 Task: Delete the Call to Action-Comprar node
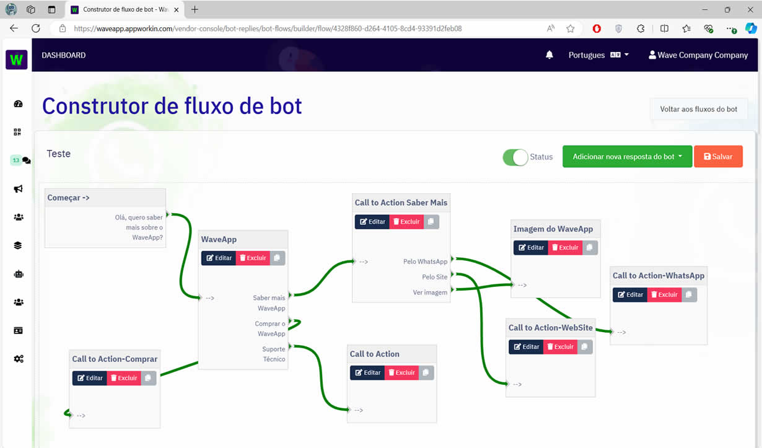coord(124,378)
